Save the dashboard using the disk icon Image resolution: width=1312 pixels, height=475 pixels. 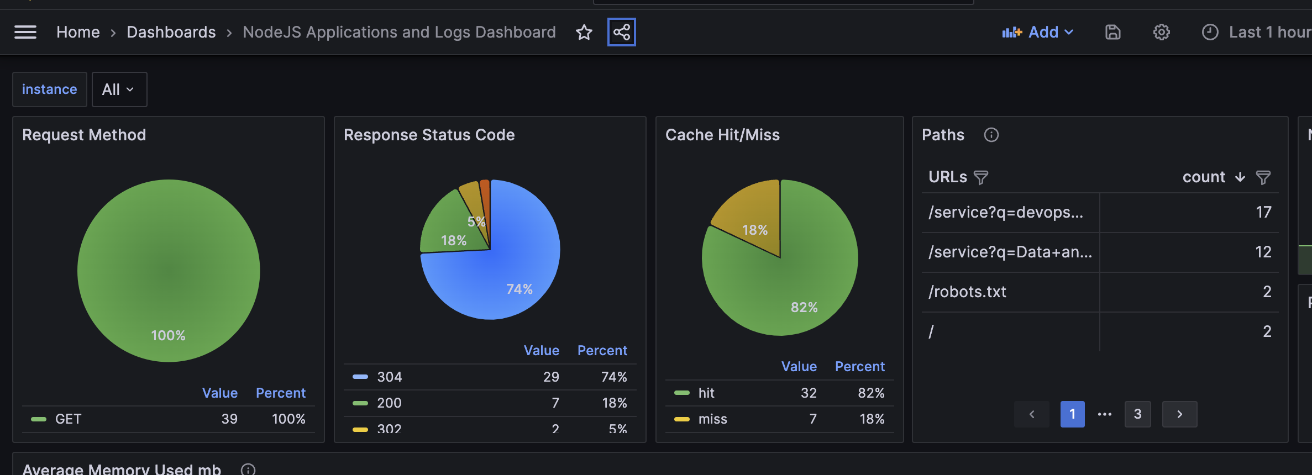click(1113, 32)
